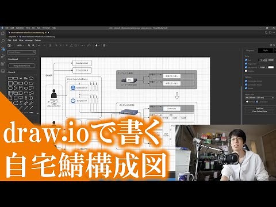The image size is (276, 207).
Task: Open the Search icon in activity bar
Action: tap(3, 41)
